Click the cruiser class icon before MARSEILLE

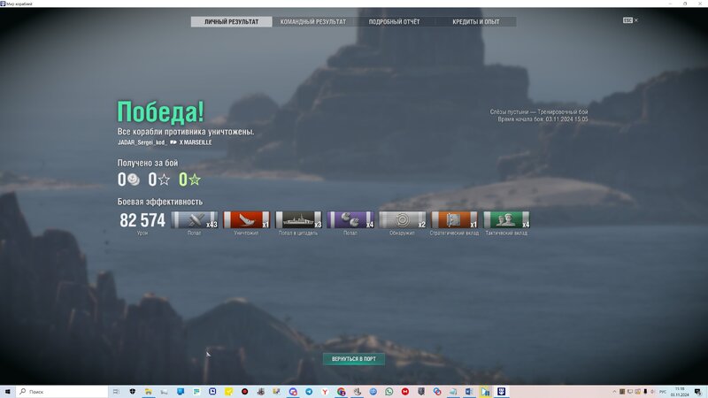coord(173,142)
